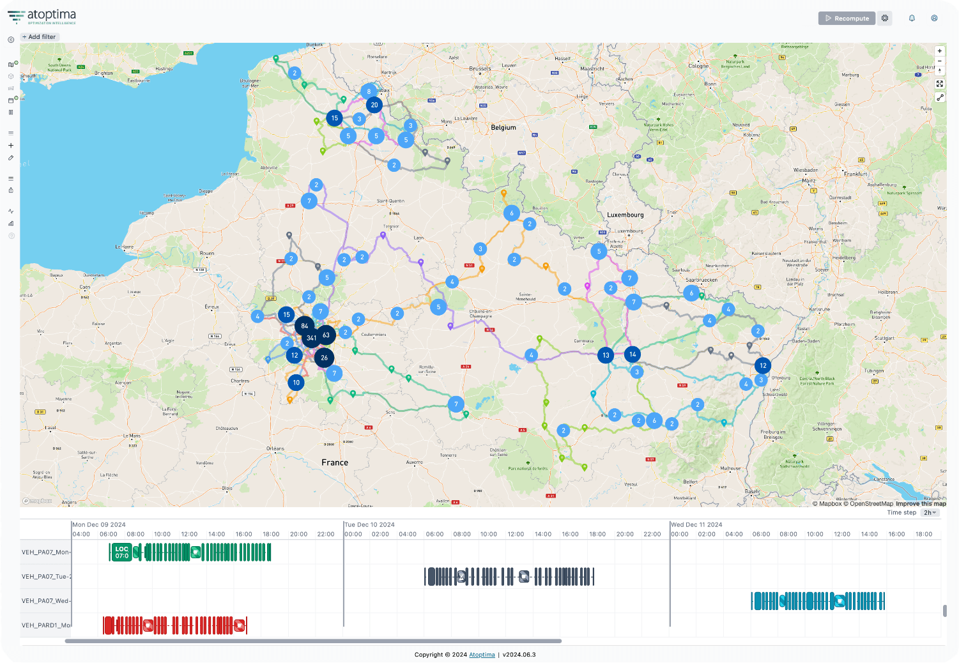Viewport: 959px width, 663px height.
Task: Toggle the route line tool on map
Action: click(x=939, y=98)
